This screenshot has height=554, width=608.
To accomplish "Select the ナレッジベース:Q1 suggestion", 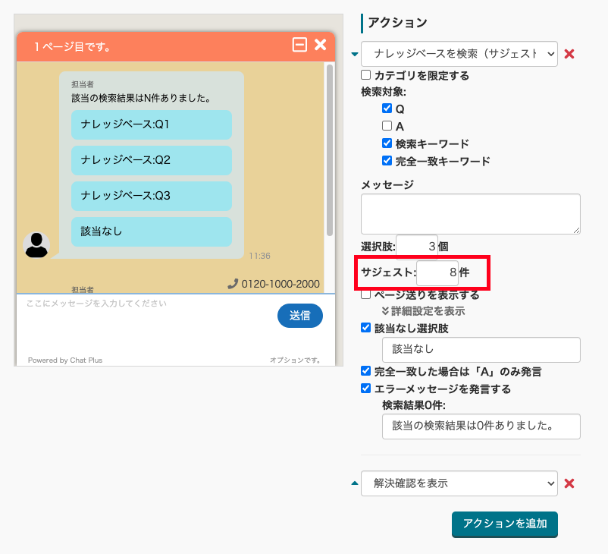I will coord(152,124).
